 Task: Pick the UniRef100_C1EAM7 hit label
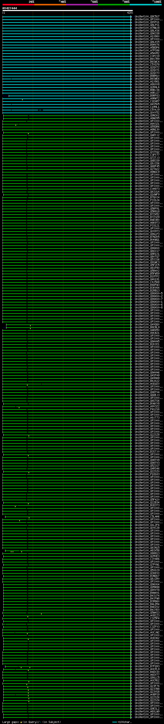click(147, 101)
